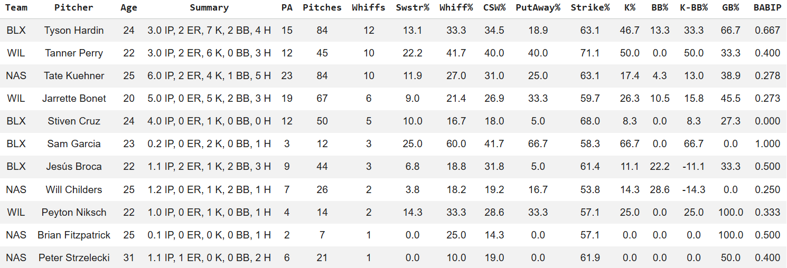
Task: Click Sam Garcia's BABIP value 1.000
Action: (x=767, y=144)
